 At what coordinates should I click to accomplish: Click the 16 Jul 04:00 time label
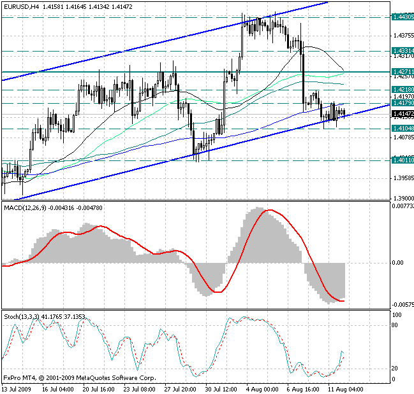pos(58,390)
